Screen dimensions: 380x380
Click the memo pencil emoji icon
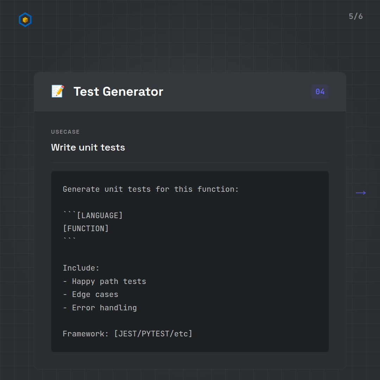pos(58,91)
